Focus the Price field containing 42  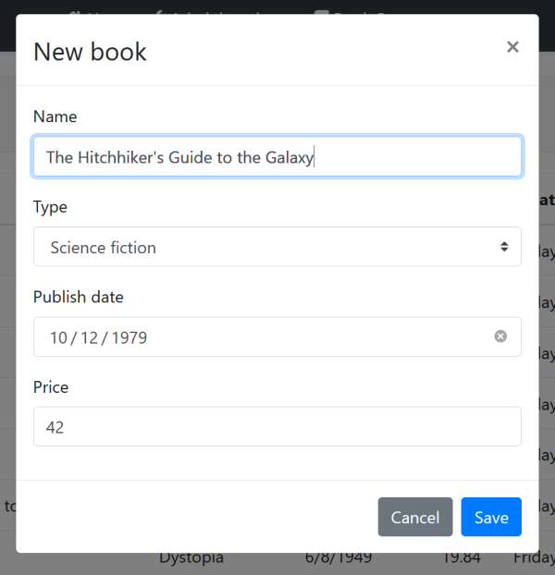277,427
